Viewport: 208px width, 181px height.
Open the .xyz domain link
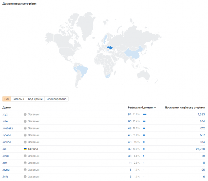(5, 115)
